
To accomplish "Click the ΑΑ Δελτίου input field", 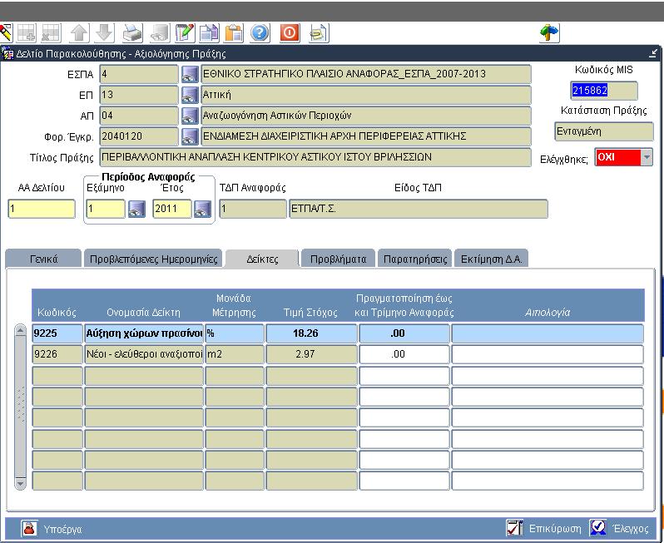I will (42, 209).
